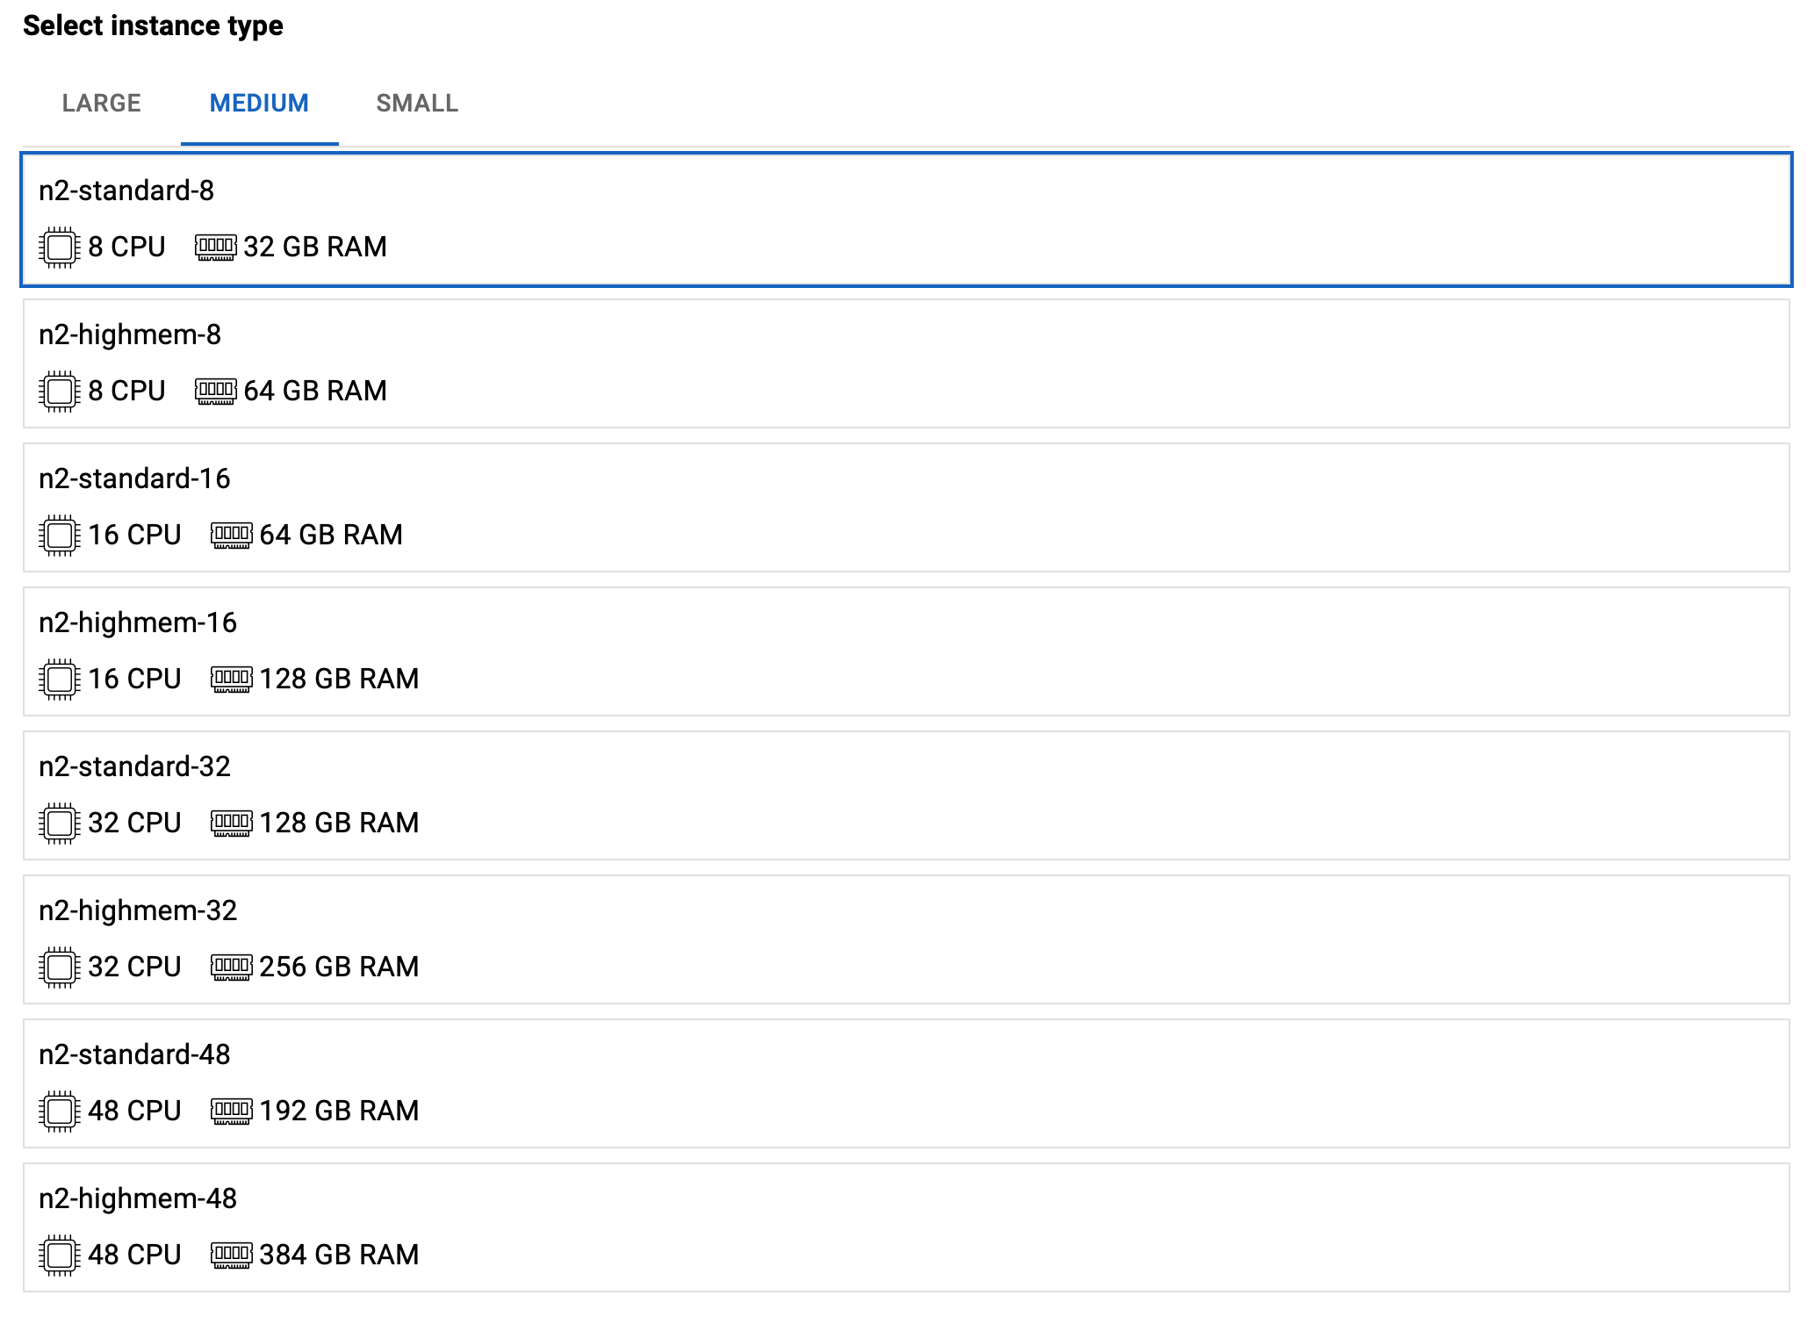Click '16 CPU' in n2-highmem-16

(x=134, y=679)
